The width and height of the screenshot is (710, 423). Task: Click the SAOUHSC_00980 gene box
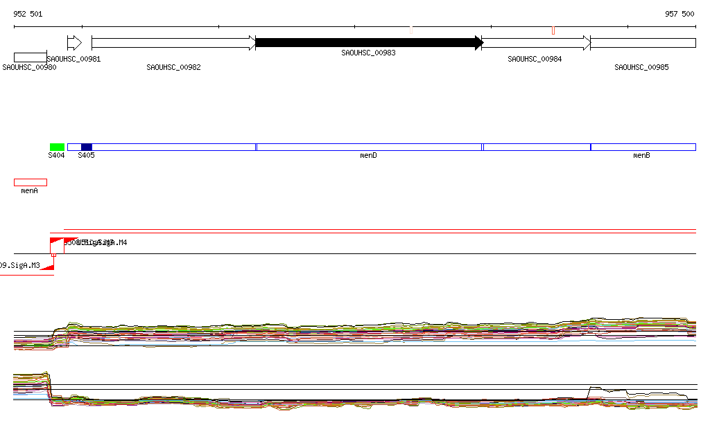31,57
